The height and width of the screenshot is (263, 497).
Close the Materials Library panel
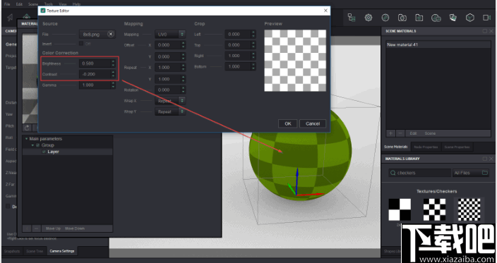[491, 159]
